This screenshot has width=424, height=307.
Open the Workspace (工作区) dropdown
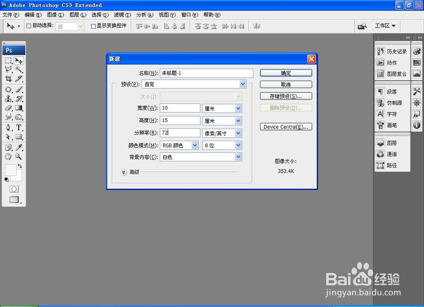pos(385,26)
